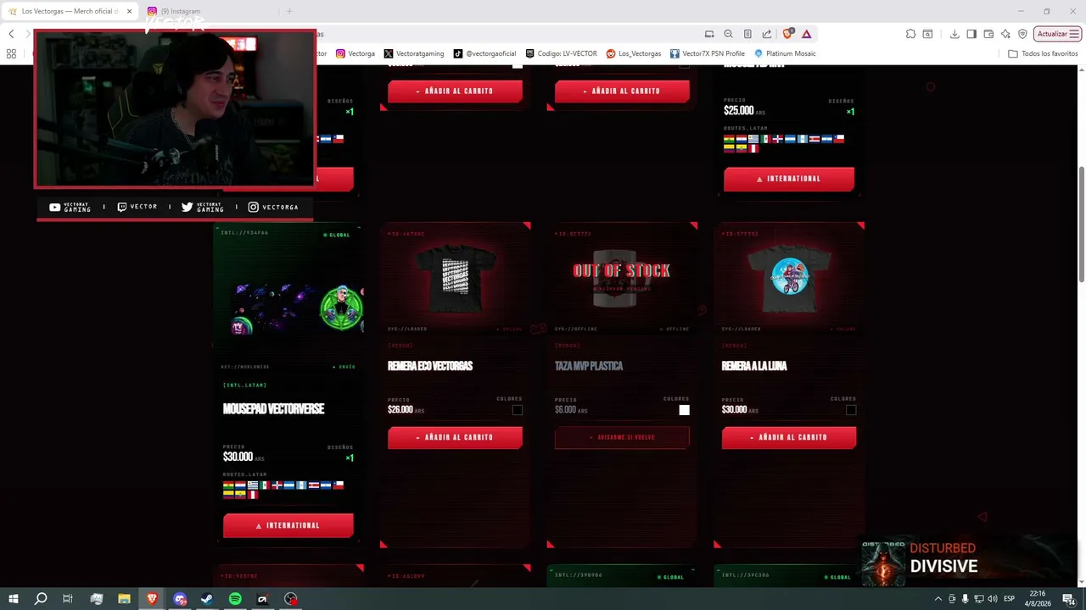Open the Codigo: LV-VECTOR bookmark
This screenshot has height=610, width=1086.
coord(562,53)
